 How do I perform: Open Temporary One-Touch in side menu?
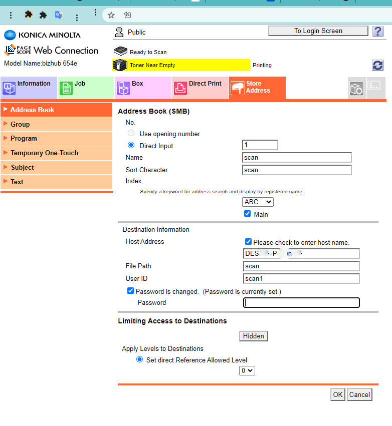pyautogui.click(x=56, y=153)
